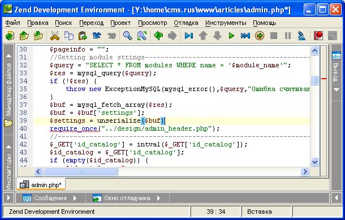Copy selection with the Copy icon
This screenshot has width=345, height=220.
tap(69, 36)
